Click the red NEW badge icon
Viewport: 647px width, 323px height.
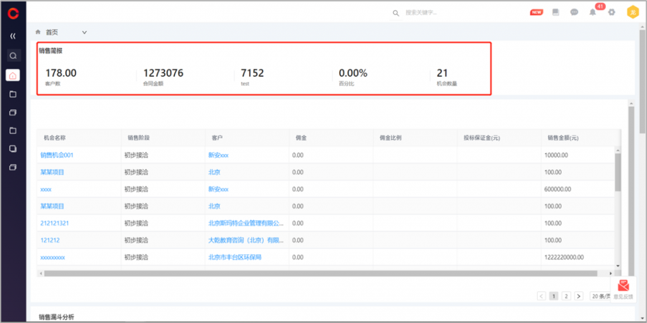[x=536, y=12]
